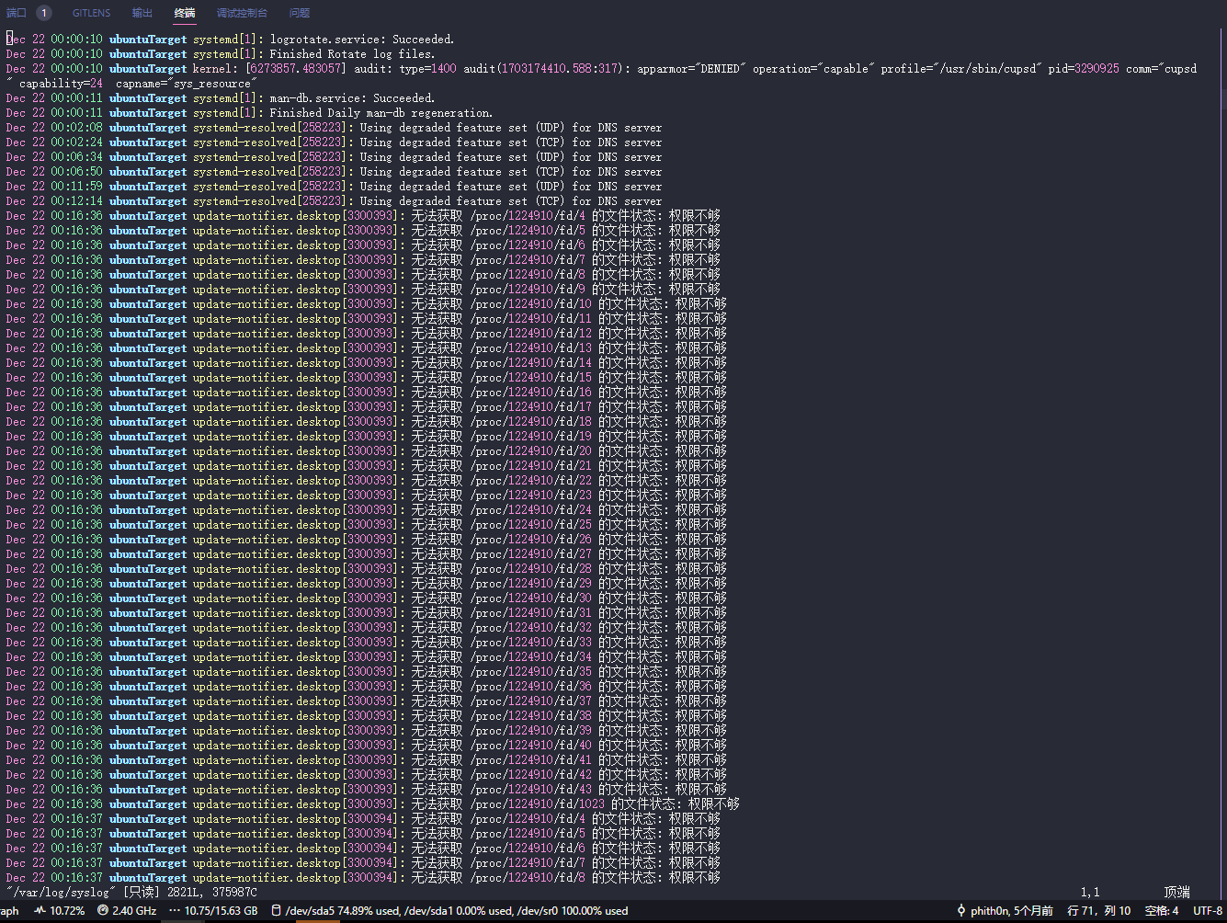The height and width of the screenshot is (923, 1227).
Task: Open the 问题 (Problems) tab
Action: (x=300, y=13)
